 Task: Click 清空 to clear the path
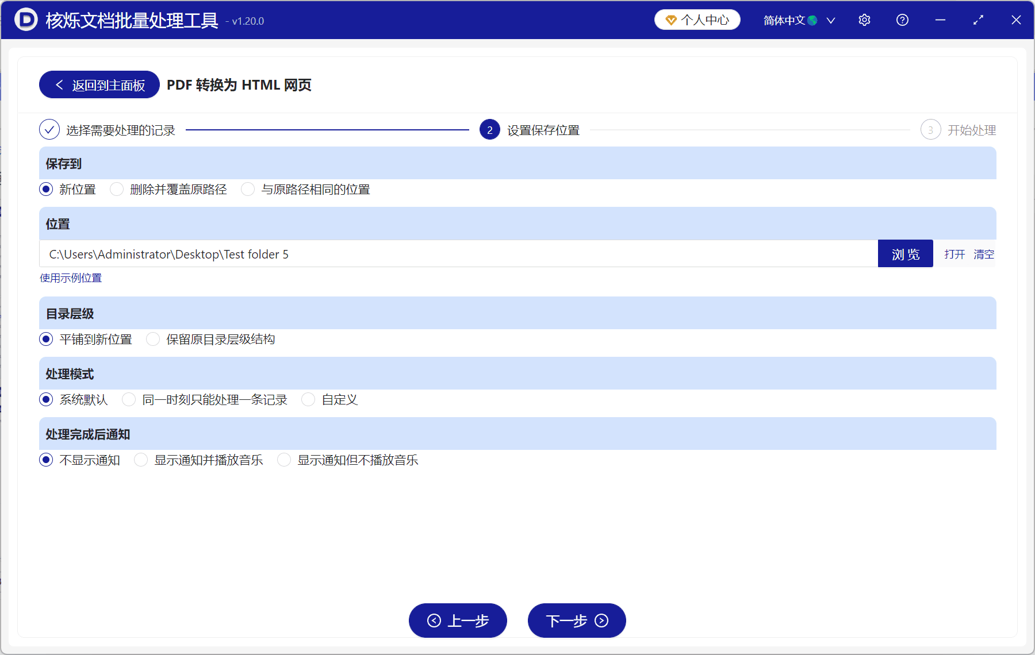(983, 253)
